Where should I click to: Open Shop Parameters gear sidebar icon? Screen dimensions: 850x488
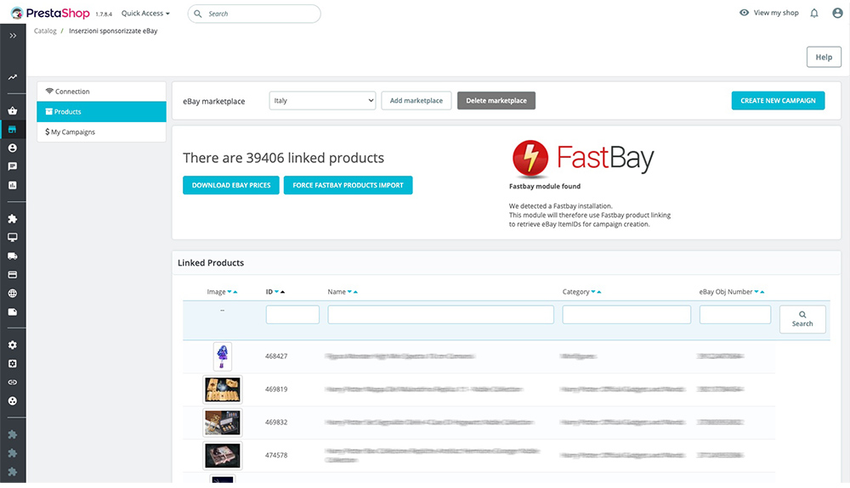[13, 345]
